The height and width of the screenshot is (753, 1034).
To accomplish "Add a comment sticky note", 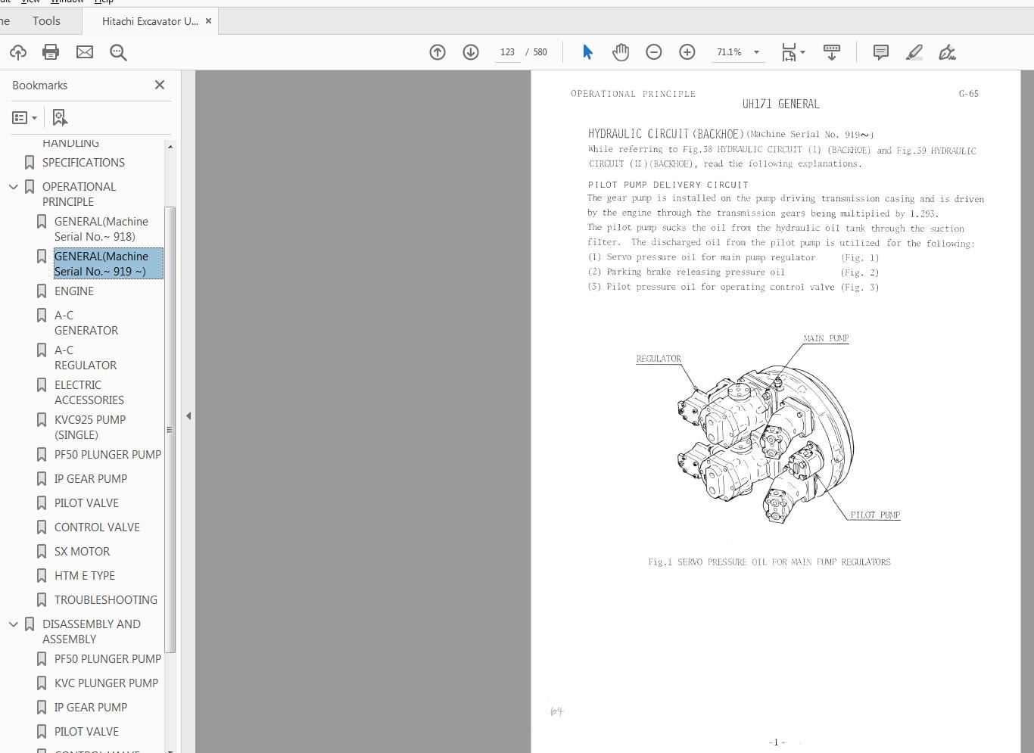I will coord(881,52).
